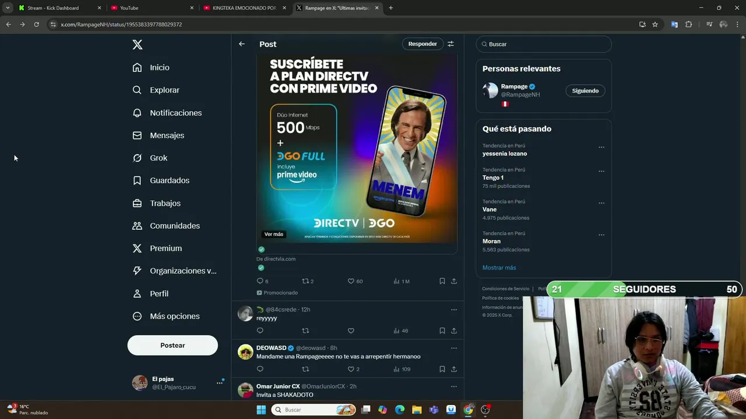Like the promoted DIRECTV post

coord(351,281)
